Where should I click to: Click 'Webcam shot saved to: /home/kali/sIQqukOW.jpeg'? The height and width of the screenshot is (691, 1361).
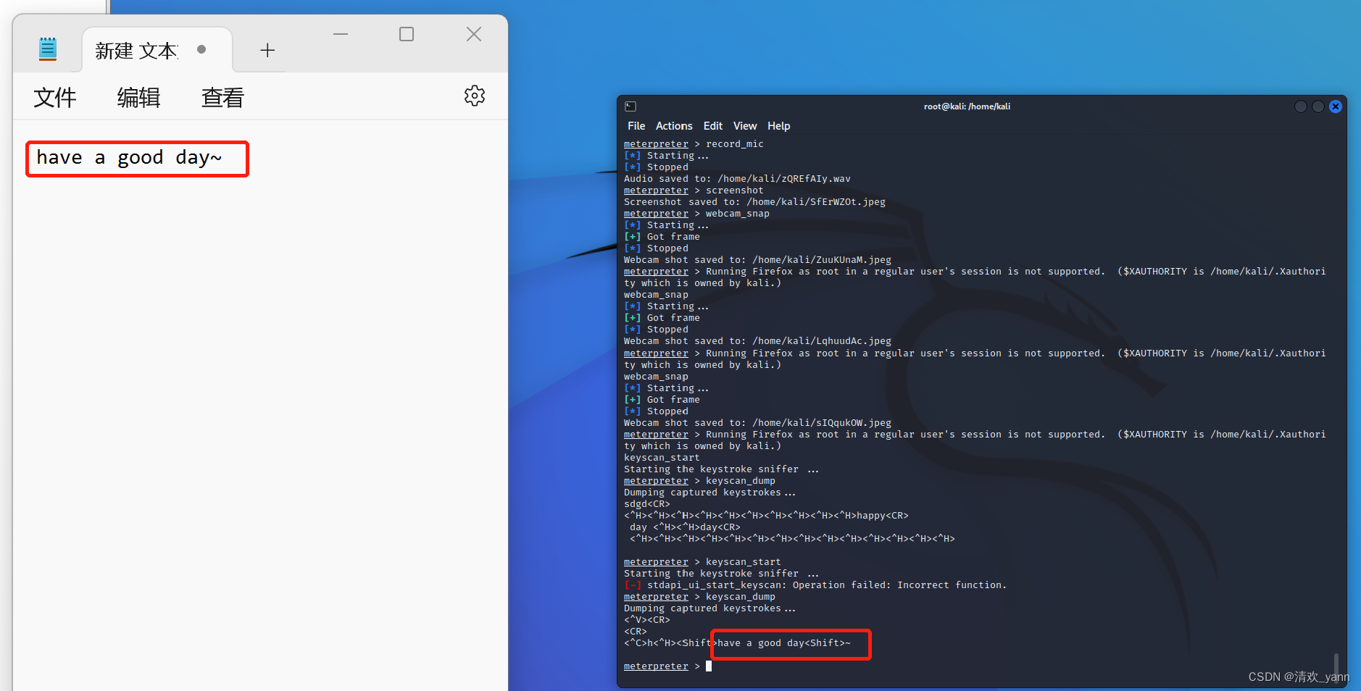[x=757, y=423]
